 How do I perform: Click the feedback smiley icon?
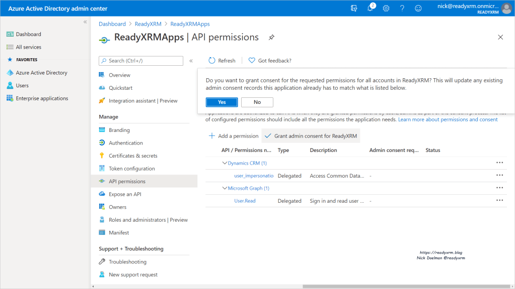(418, 9)
